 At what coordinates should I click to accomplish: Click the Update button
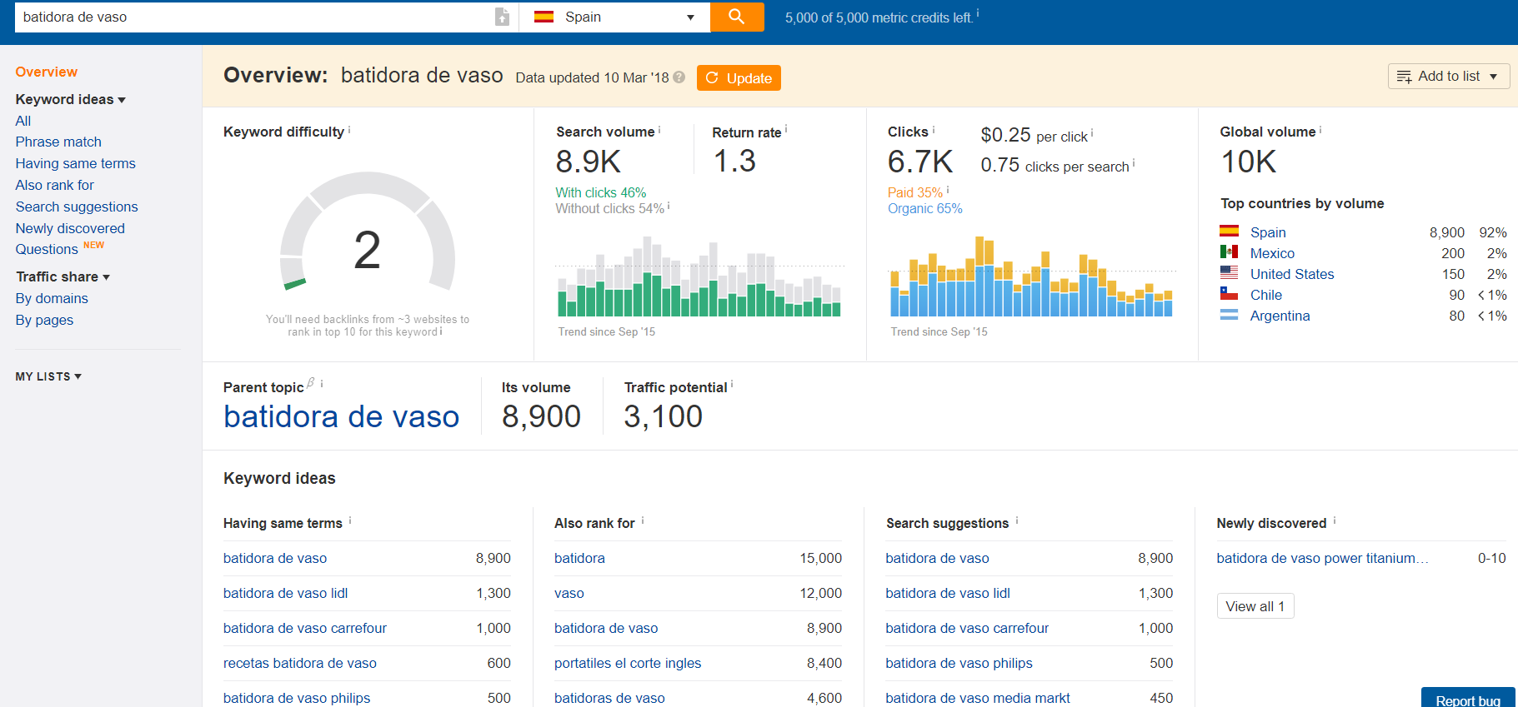(x=739, y=78)
